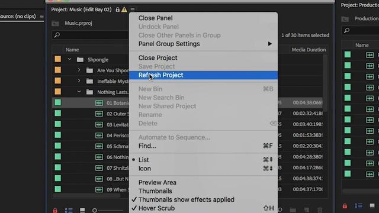Click the yellow warning icon in project header

coord(124,9)
